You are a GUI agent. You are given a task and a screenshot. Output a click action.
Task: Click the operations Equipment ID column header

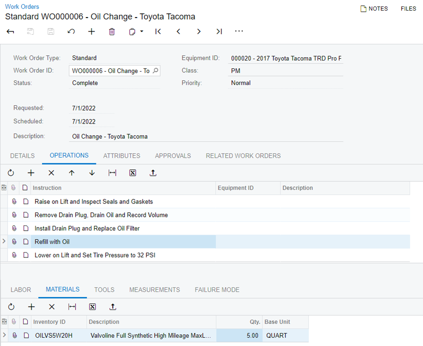[x=248, y=188]
